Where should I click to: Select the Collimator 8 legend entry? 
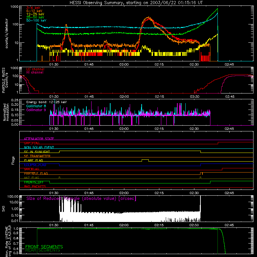pos(36,106)
